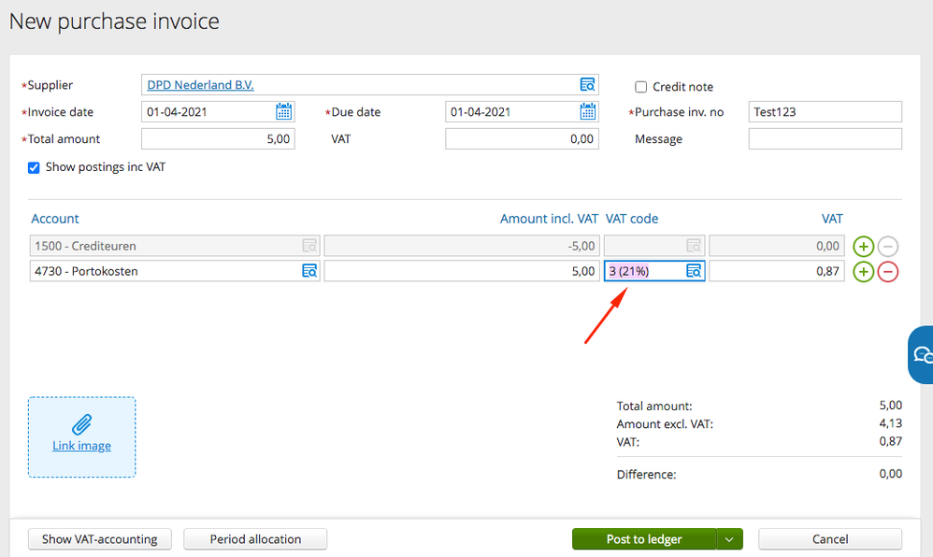Open supplier lookup search icon
This screenshot has height=557, width=933.
(x=587, y=85)
